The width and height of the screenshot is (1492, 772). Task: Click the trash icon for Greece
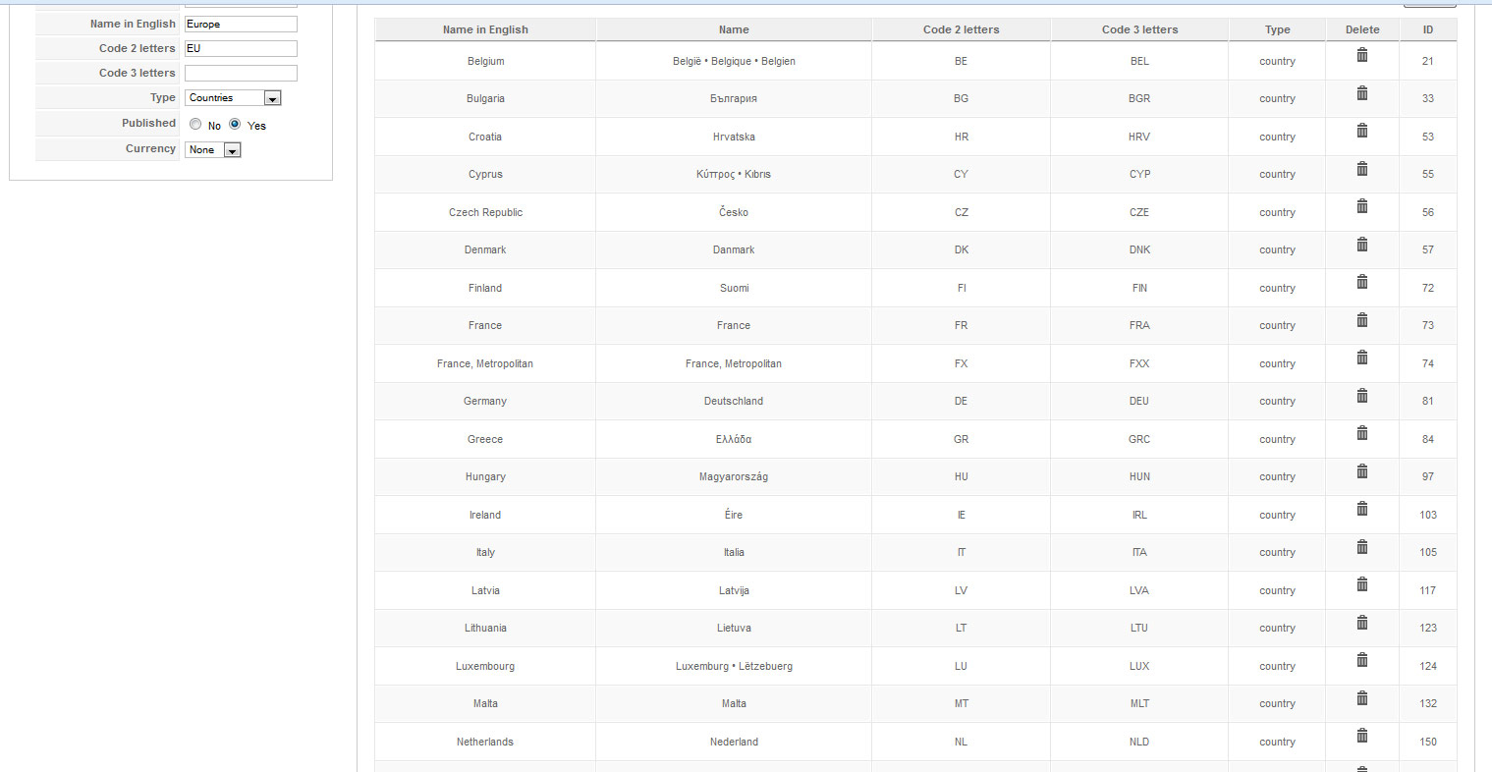click(1362, 433)
